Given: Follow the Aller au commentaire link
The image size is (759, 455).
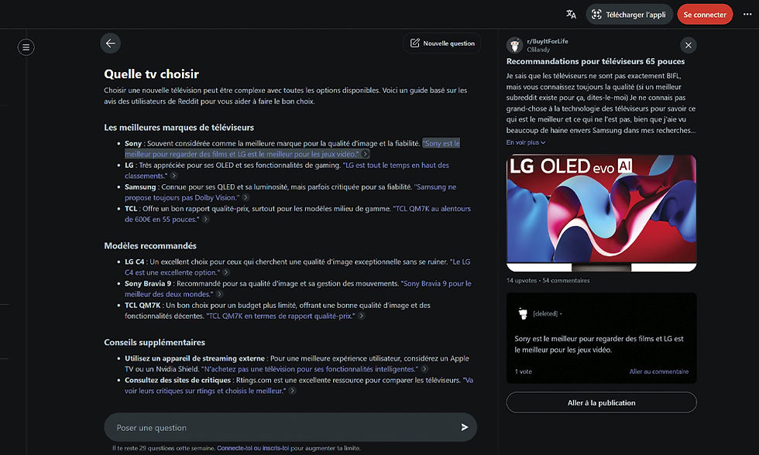Looking at the screenshot, I should point(658,371).
